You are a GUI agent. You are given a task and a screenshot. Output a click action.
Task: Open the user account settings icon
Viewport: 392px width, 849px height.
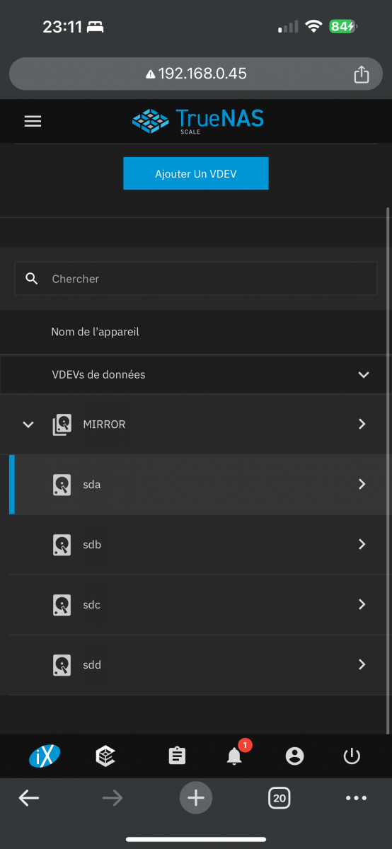click(294, 756)
